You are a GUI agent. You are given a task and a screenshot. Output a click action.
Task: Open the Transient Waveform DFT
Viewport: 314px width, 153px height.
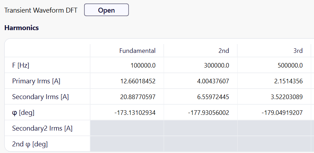click(106, 10)
